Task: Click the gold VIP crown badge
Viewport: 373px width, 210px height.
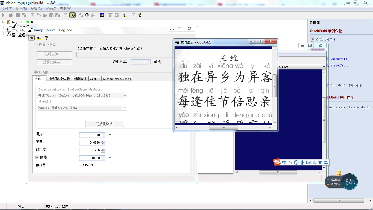Action: point(338,173)
